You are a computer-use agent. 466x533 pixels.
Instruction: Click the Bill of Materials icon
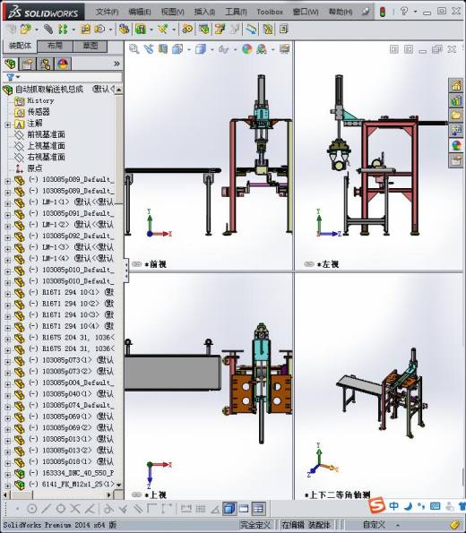(204, 30)
